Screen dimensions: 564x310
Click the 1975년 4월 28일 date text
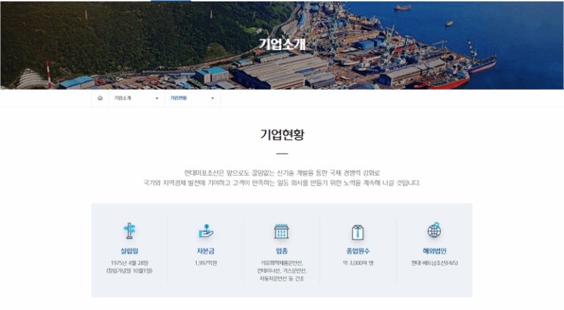[x=129, y=263]
